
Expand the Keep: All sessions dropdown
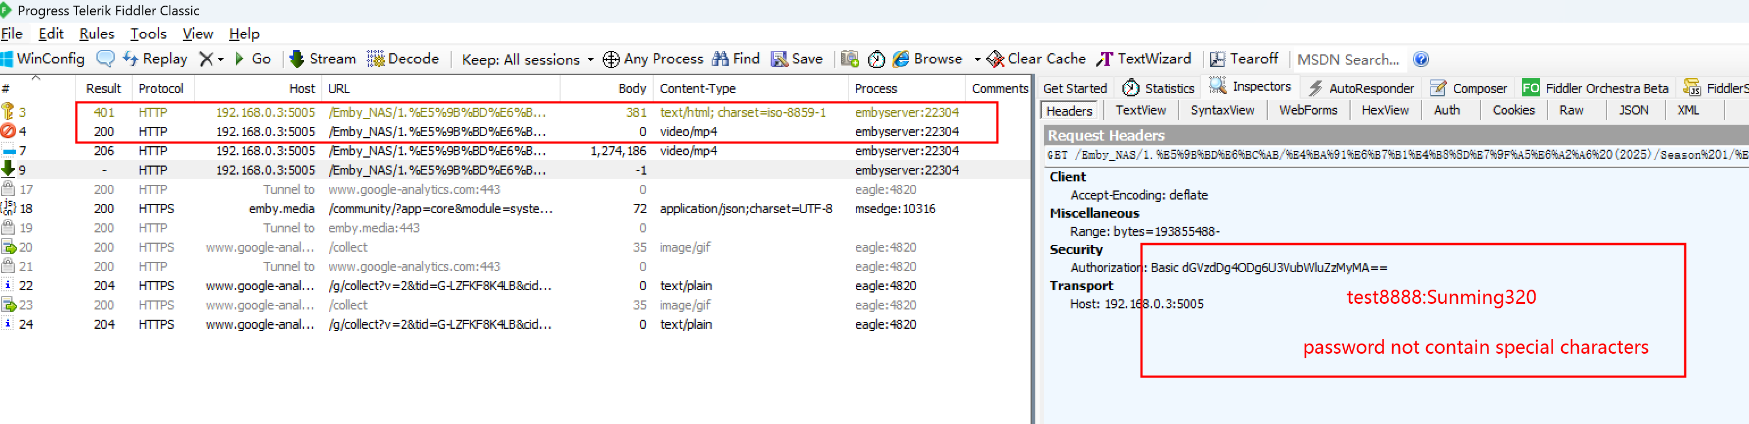(528, 60)
